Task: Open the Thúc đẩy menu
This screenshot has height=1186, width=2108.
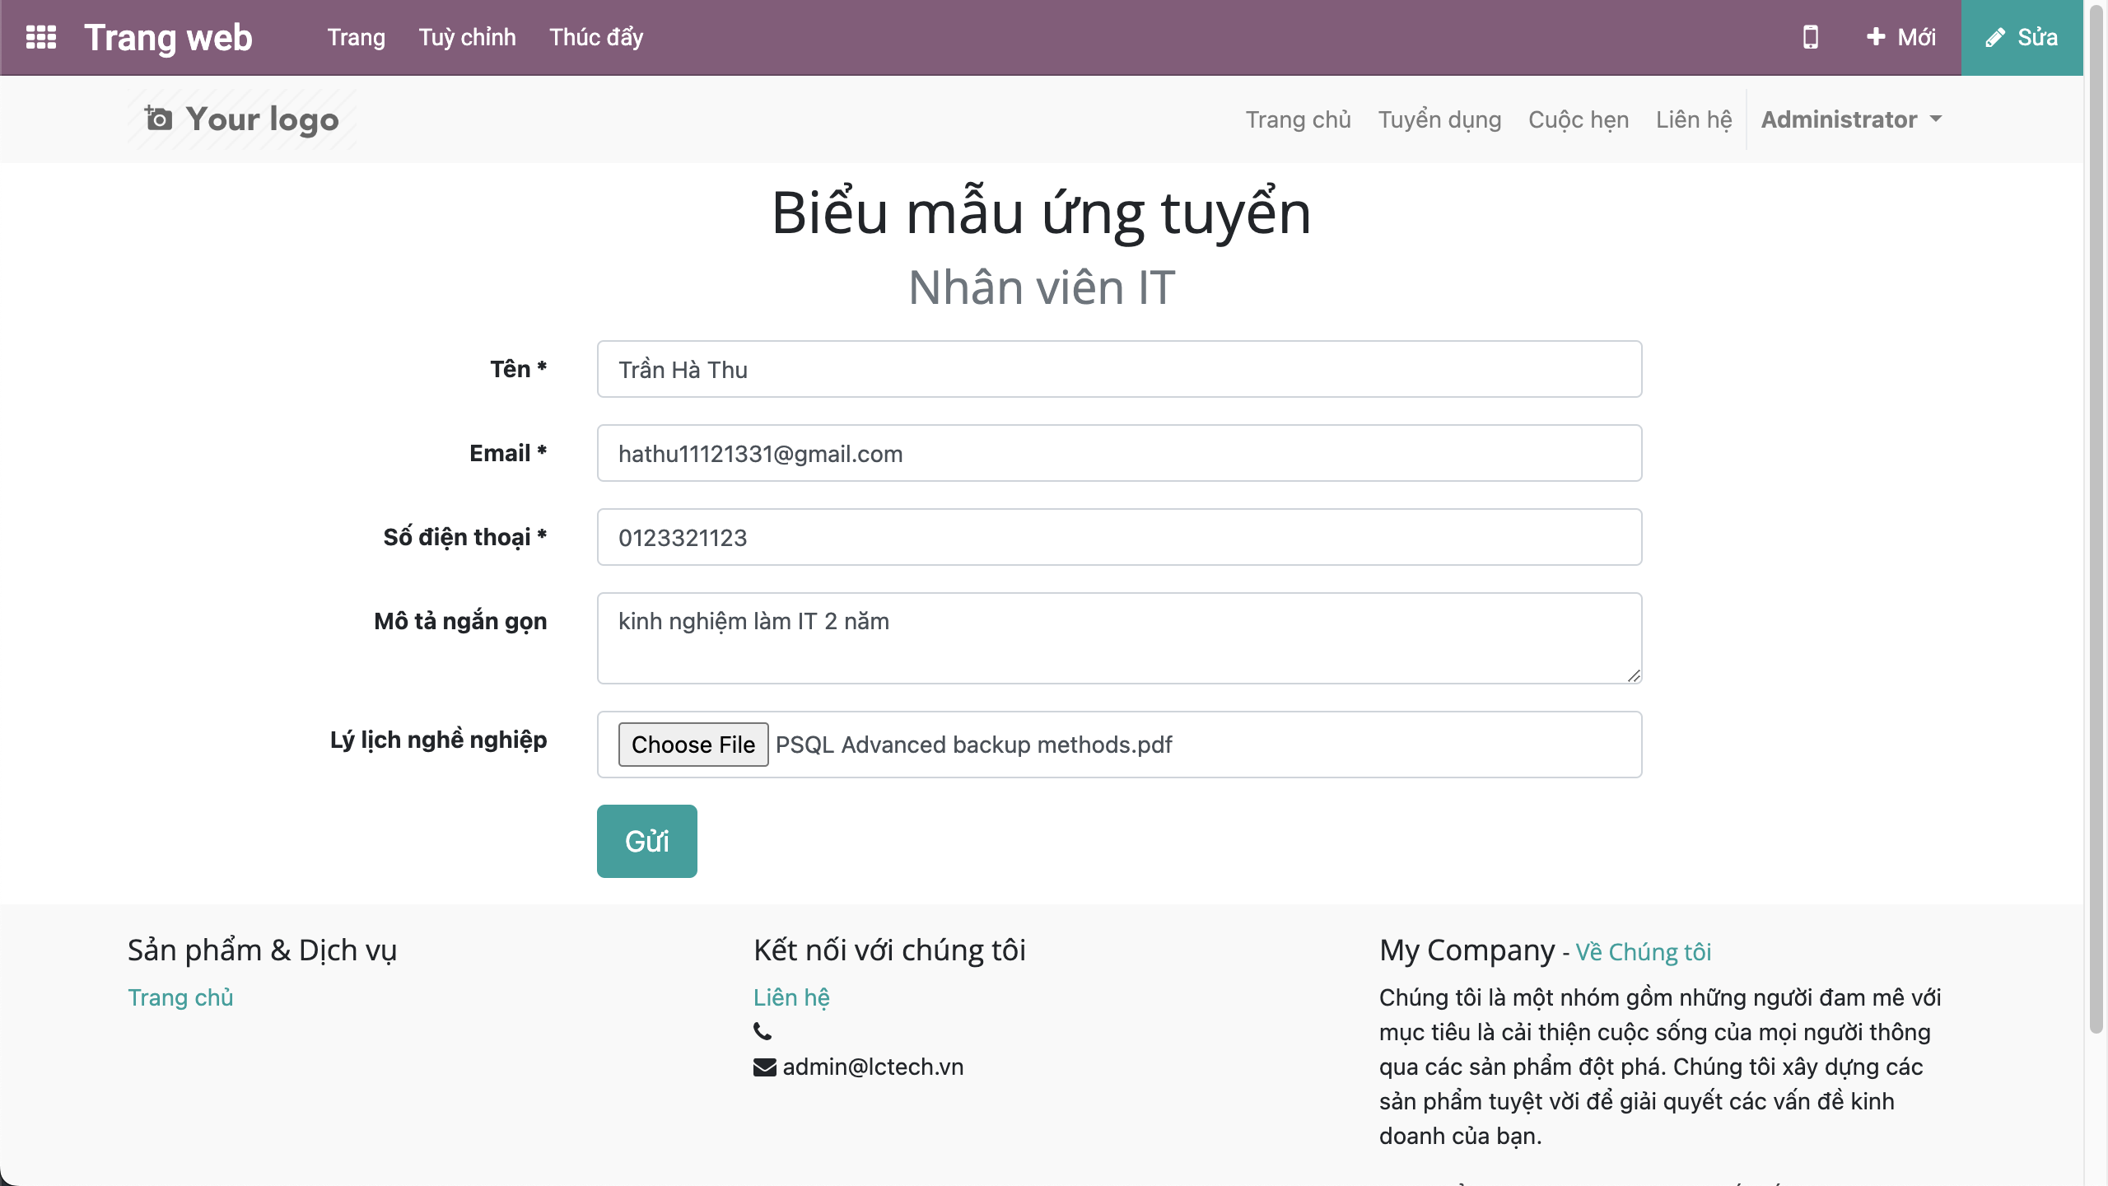Action: pos(596,37)
